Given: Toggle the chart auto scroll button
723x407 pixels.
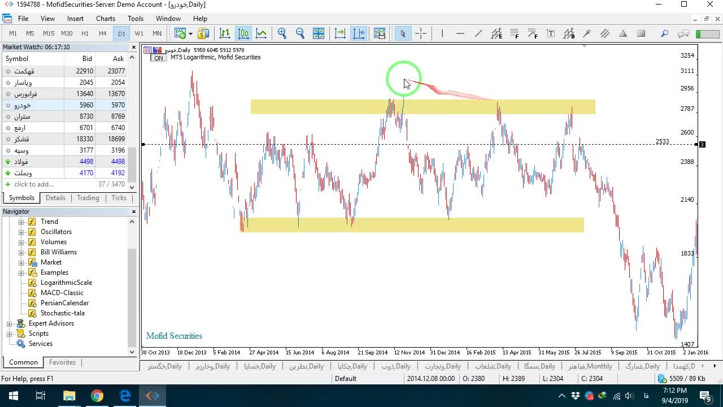Looking at the screenshot, I should pyautogui.click(x=340, y=33).
